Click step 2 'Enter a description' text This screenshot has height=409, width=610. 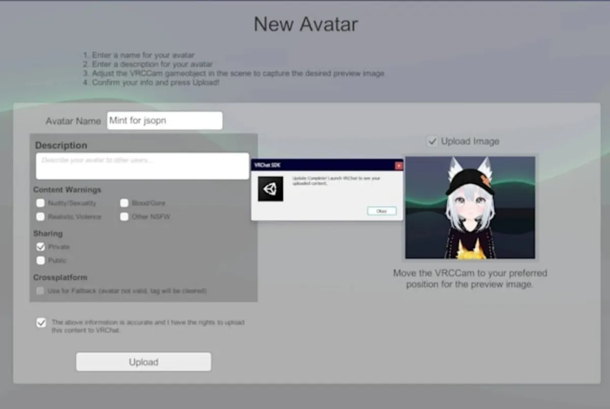(x=148, y=64)
